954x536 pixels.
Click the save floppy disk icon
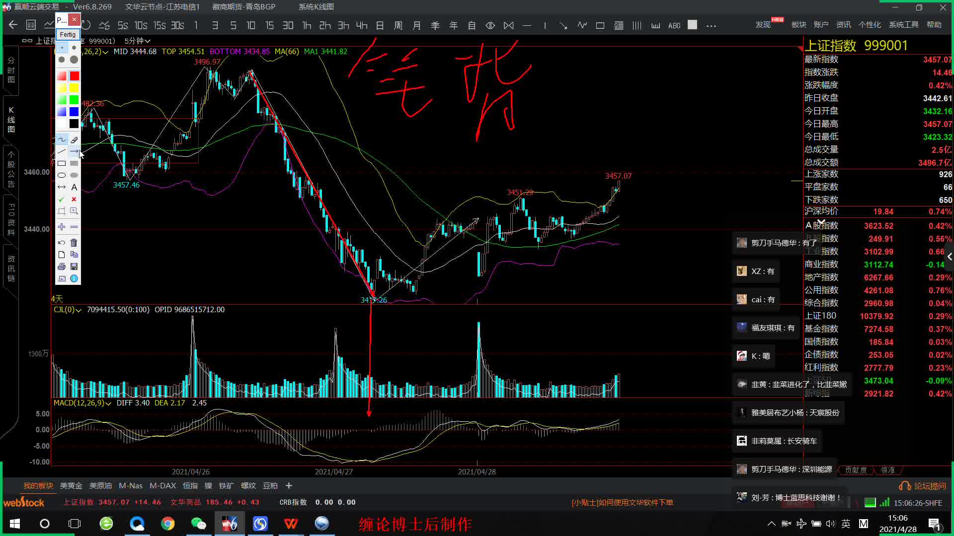(74, 267)
